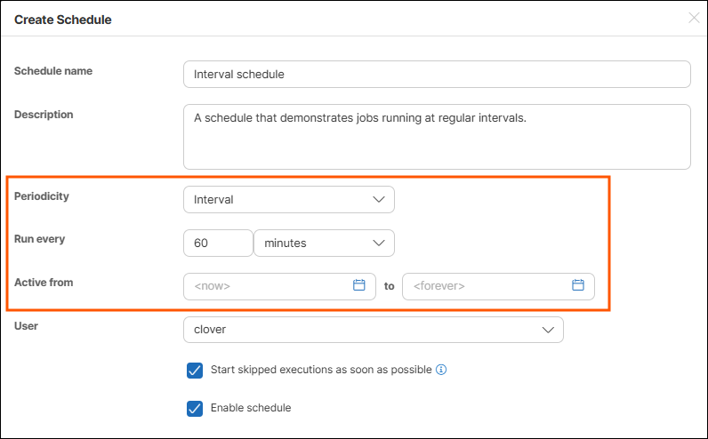Open the minutes time unit dropdown
The height and width of the screenshot is (439, 708).
coord(324,243)
